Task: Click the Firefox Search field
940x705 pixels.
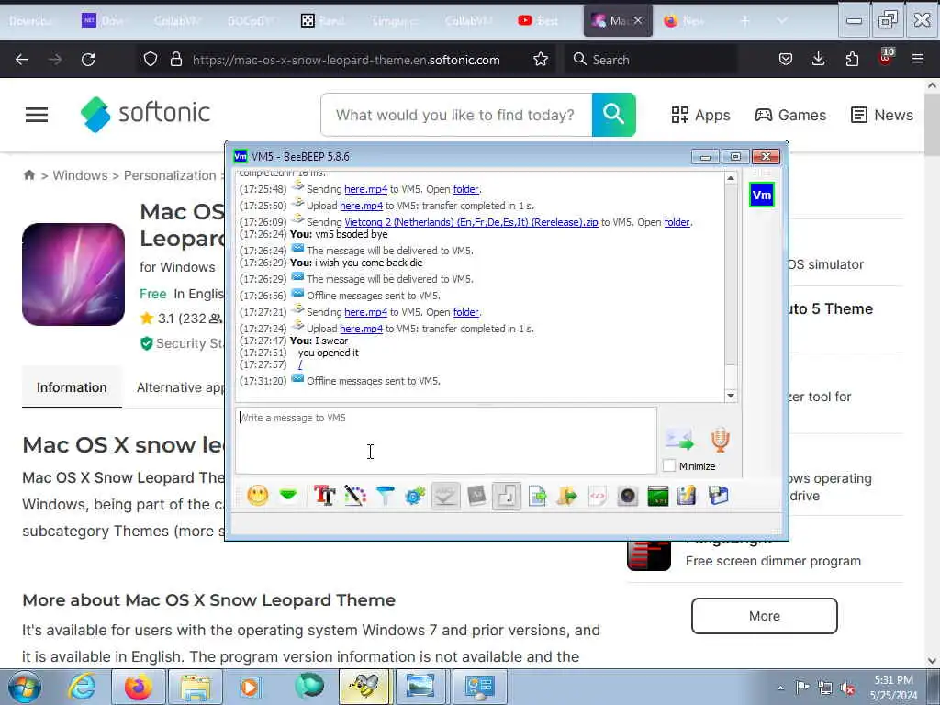Action: pyautogui.click(x=651, y=60)
